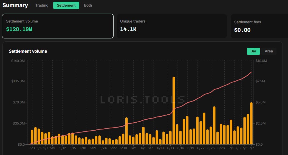Click the $0.00 settlement fees value
This screenshot has width=288, height=155.
[x=242, y=30]
